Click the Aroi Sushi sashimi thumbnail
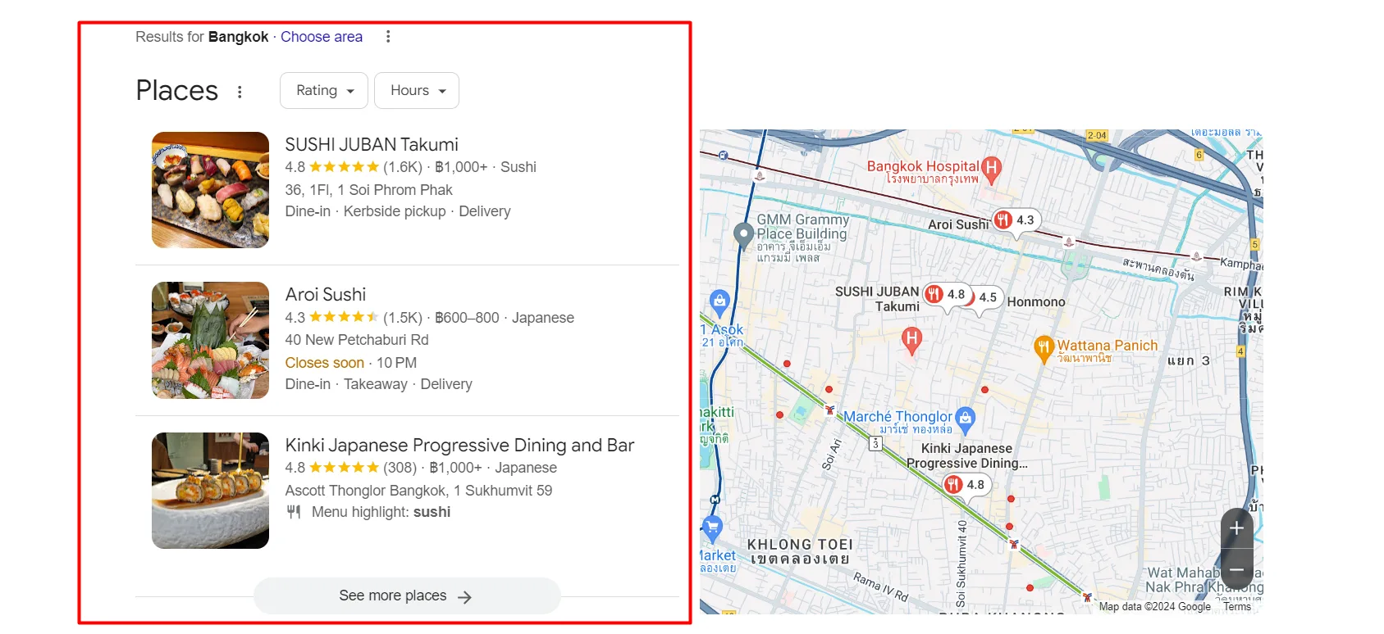 [210, 341]
